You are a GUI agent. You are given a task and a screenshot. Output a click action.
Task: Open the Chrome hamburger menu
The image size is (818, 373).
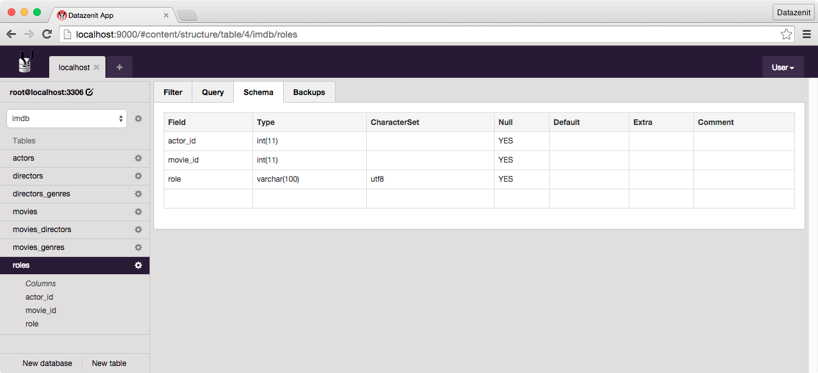tap(806, 34)
